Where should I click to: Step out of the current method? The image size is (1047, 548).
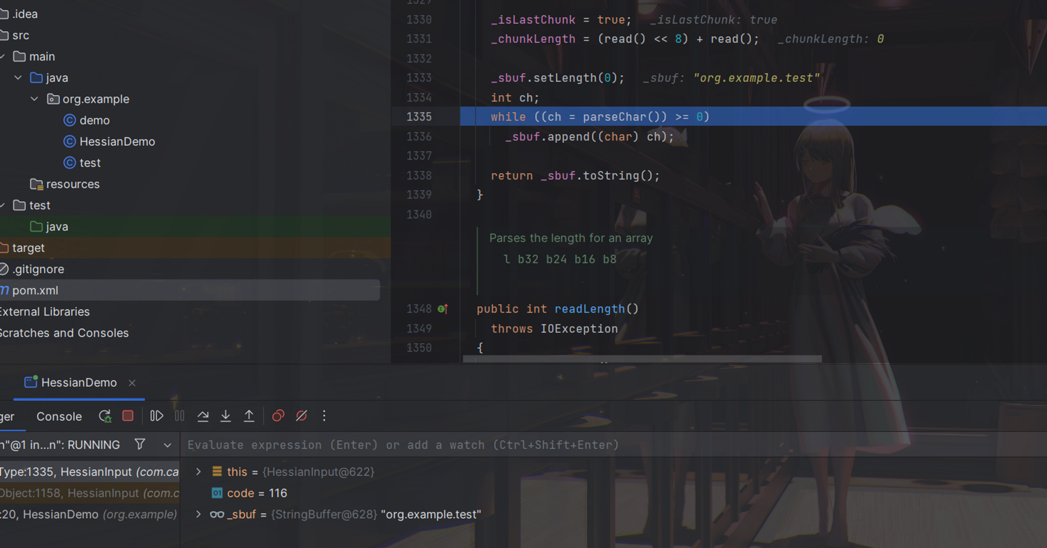pos(249,416)
